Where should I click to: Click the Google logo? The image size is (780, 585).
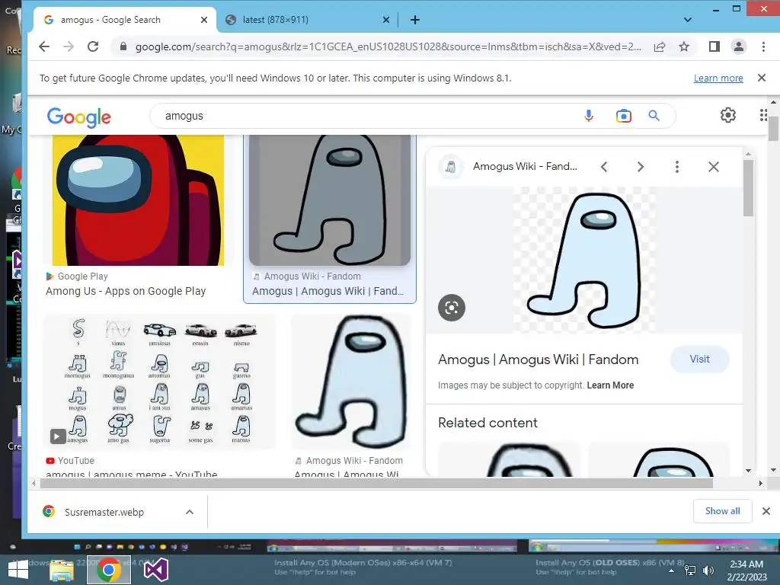pos(79,117)
